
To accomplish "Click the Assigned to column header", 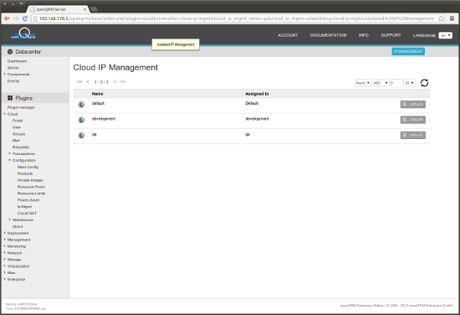I will 257,94.
